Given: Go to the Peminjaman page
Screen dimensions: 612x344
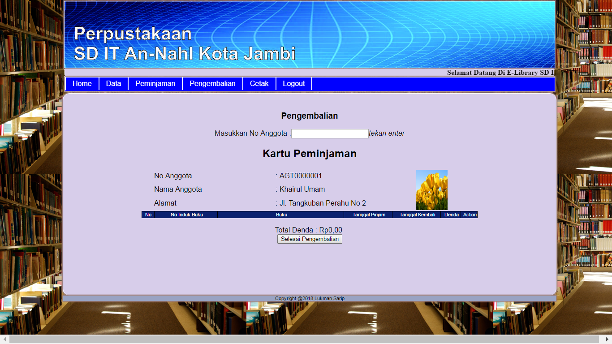Looking at the screenshot, I should tap(155, 84).
